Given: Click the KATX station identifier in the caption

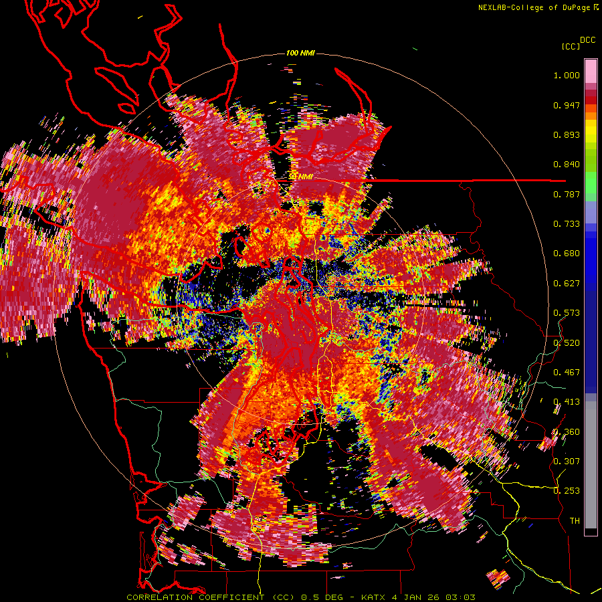Looking at the screenshot, I should [x=373, y=597].
